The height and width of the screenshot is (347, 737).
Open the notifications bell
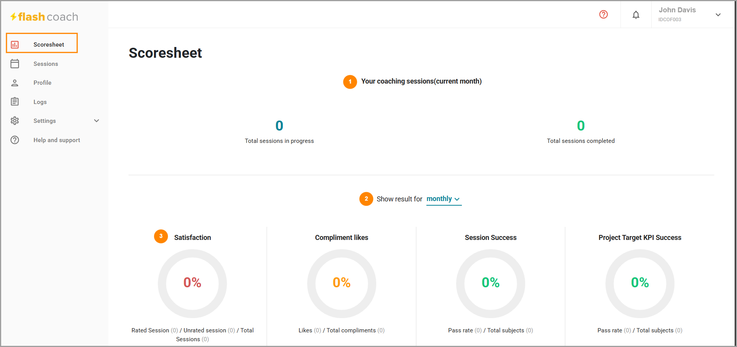(x=636, y=15)
